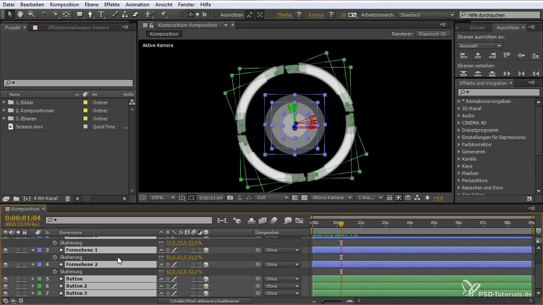Toggle visibility of the Button 2 layer
This screenshot has width=543, height=305.
pos(6,286)
